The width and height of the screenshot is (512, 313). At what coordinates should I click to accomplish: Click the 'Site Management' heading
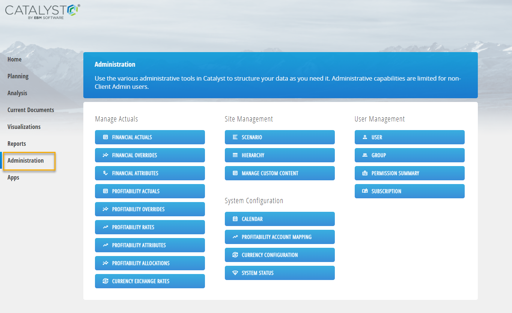pyautogui.click(x=249, y=119)
